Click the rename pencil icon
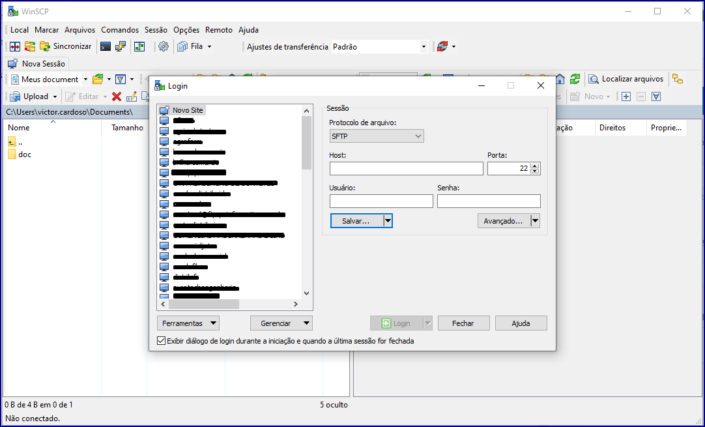The height and width of the screenshot is (427, 705). point(131,96)
